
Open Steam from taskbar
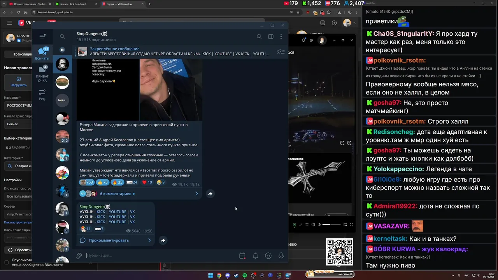tap(236, 275)
